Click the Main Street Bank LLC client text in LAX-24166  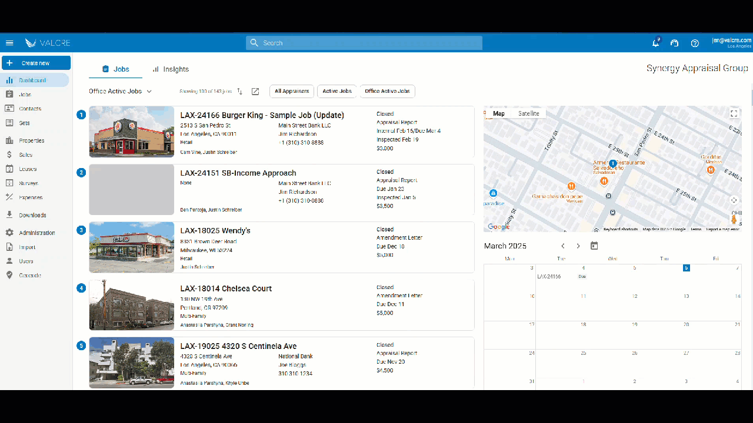(305, 125)
